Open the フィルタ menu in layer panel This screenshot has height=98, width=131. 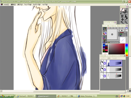click(114, 58)
